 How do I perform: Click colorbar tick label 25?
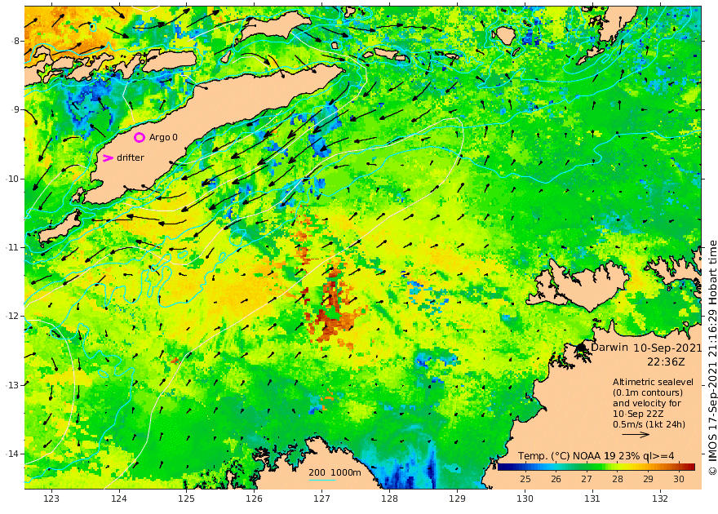click(x=525, y=479)
